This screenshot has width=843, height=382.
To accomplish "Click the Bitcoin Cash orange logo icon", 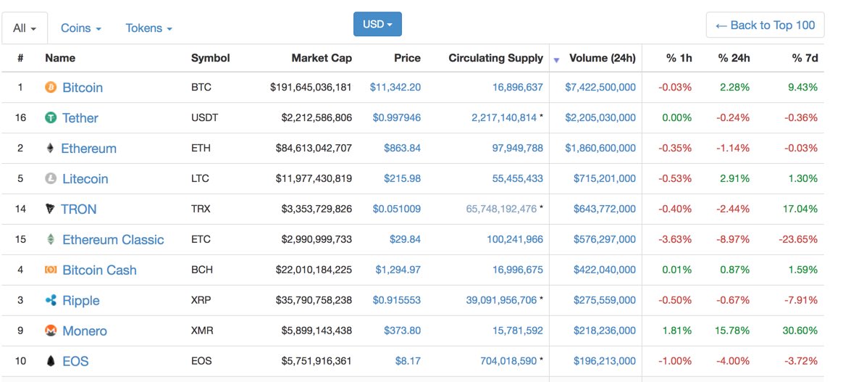I will click(51, 270).
